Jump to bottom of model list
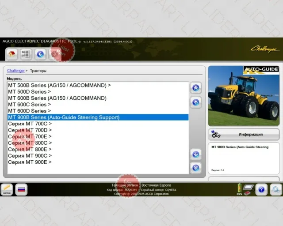Image resolution: width=283 pixels, height=226 pixels. point(195,168)
